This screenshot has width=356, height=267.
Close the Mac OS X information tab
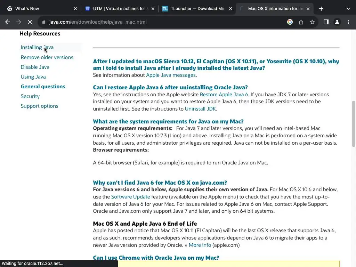click(308, 9)
